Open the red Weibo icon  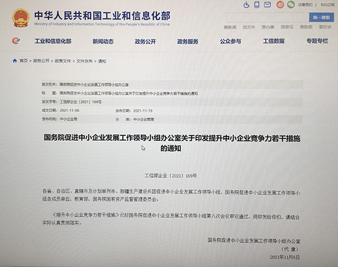coord(280,4)
